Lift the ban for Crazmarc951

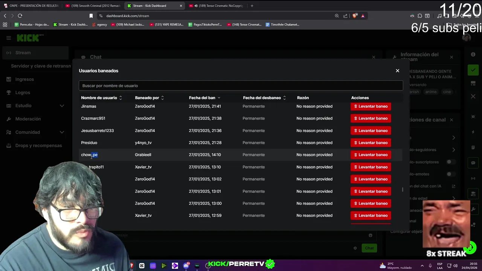click(x=371, y=119)
